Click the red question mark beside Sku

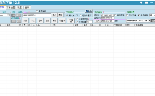[29, 12]
